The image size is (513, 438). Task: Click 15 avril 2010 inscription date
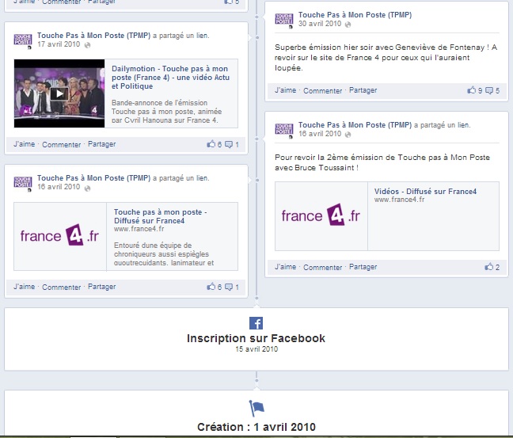256,349
